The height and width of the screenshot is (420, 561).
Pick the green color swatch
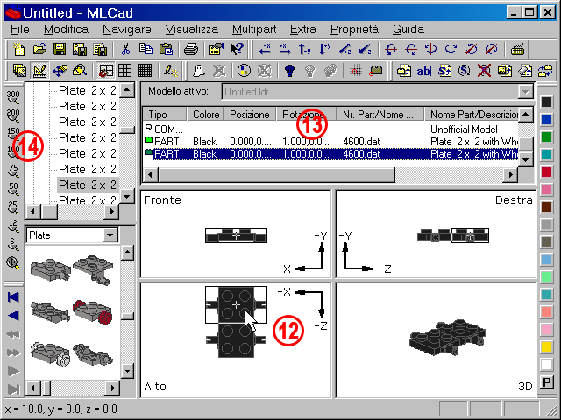[x=546, y=136]
